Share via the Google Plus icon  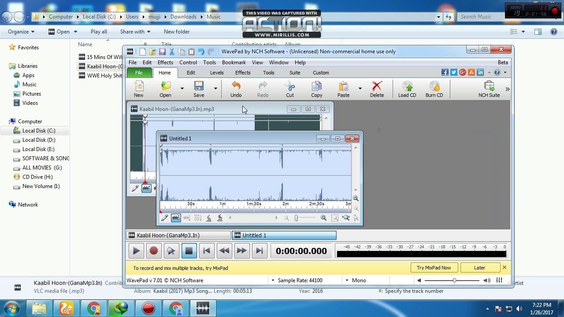pyautogui.click(x=462, y=73)
